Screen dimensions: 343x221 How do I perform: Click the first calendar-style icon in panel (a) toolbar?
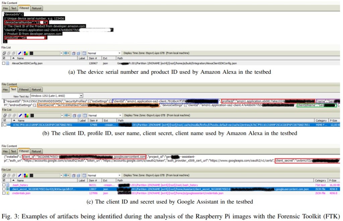point(74,53)
